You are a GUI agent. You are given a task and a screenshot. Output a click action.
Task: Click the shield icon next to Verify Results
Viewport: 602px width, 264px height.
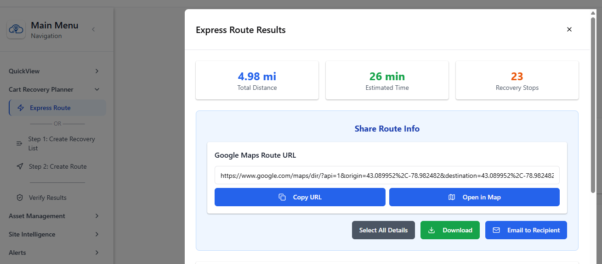click(x=20, y=197)
